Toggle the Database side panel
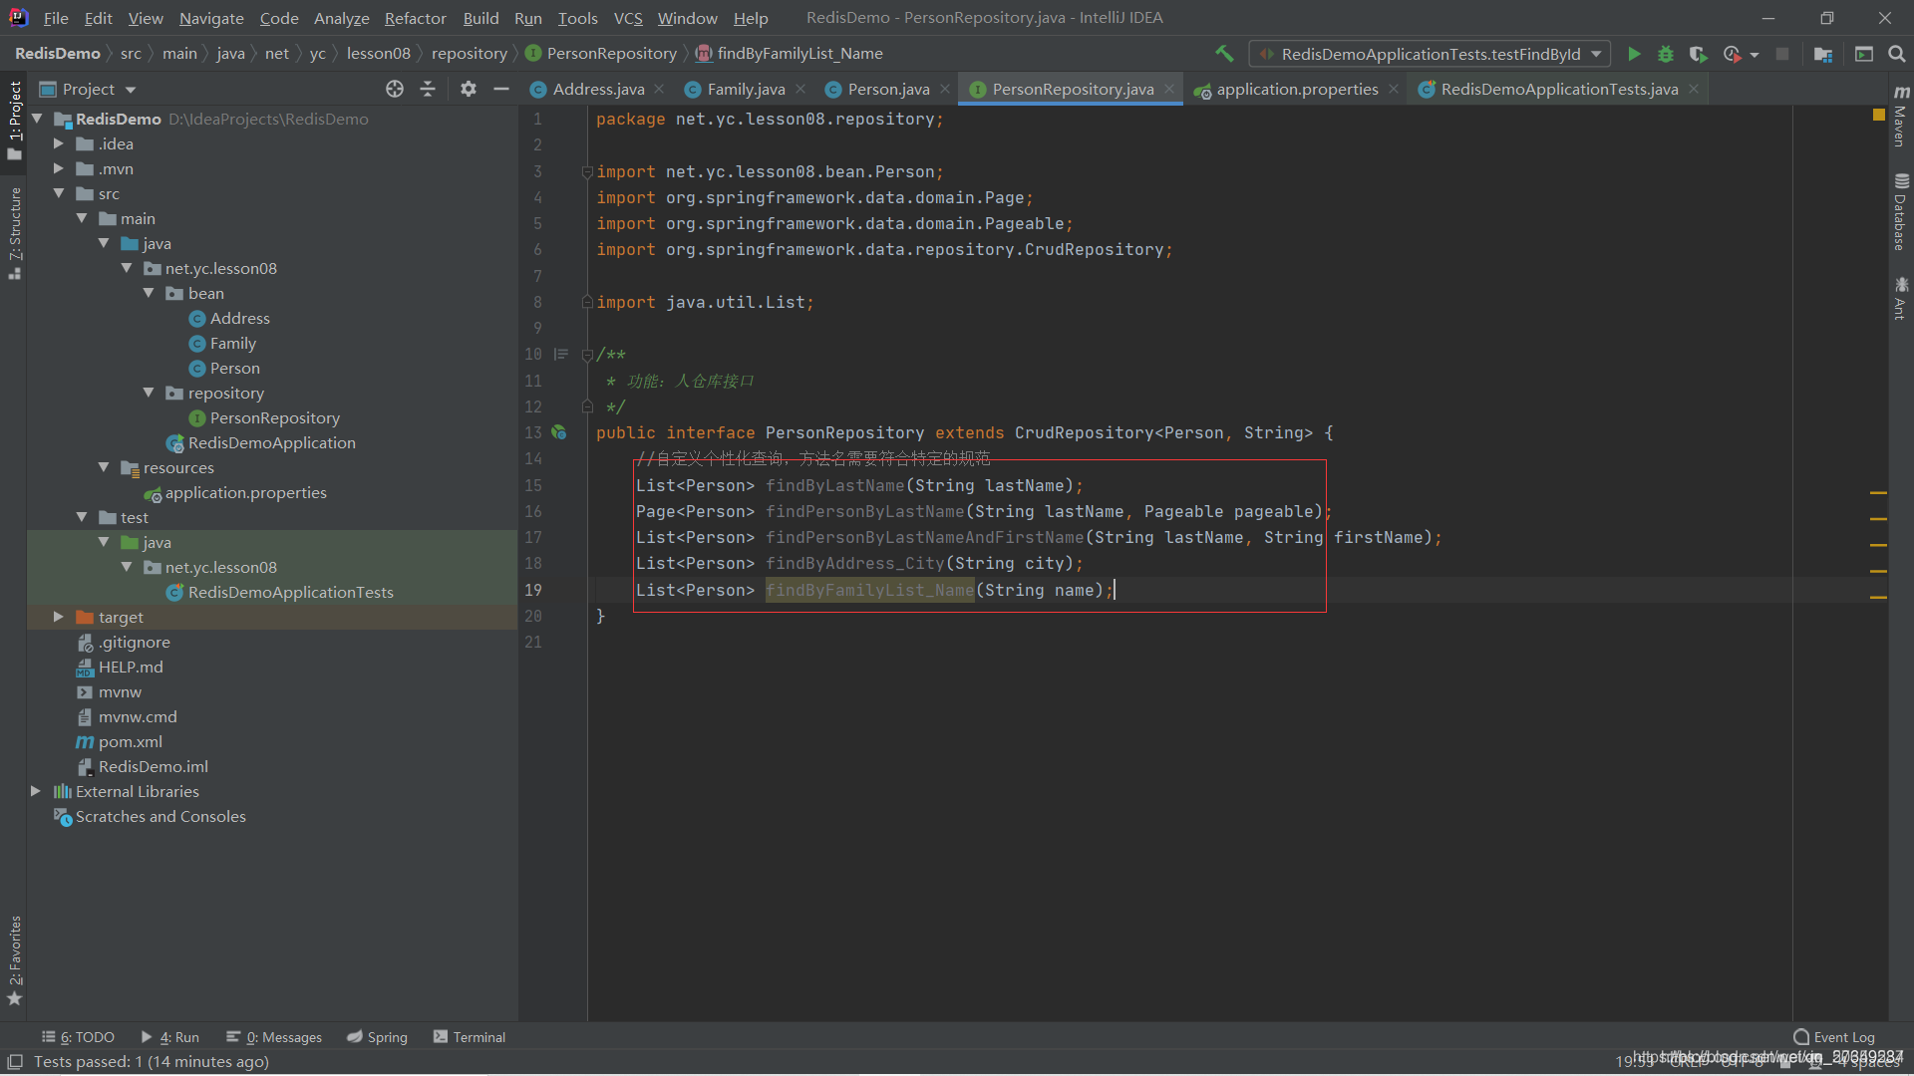Image resolution: width=1914 pixels, height=1076 pixels. (x=1901, y=213)
